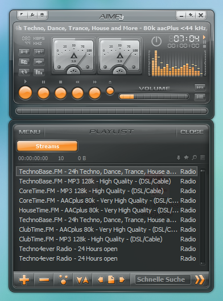
Task: Switch to next playlist with right arrow
Action: pyautogui.click(x=122, y=279)
